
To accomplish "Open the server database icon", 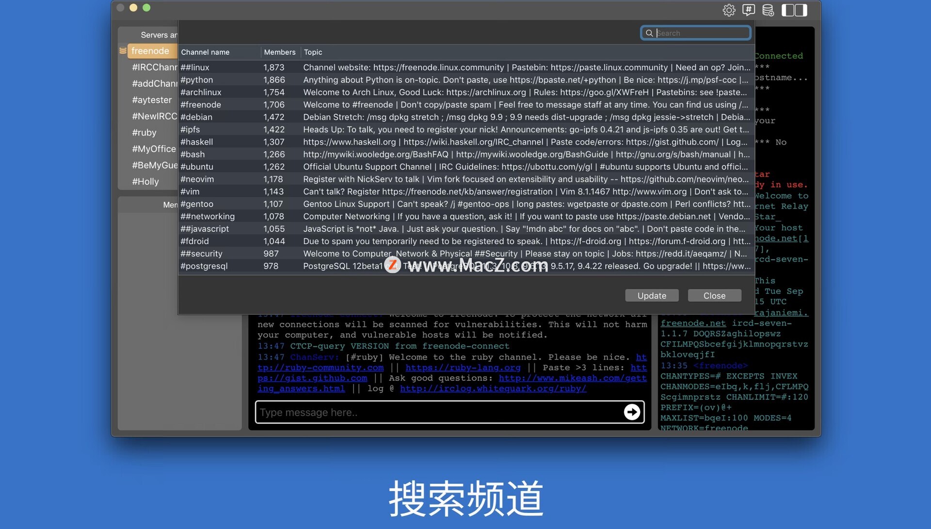I will [768, 10].
